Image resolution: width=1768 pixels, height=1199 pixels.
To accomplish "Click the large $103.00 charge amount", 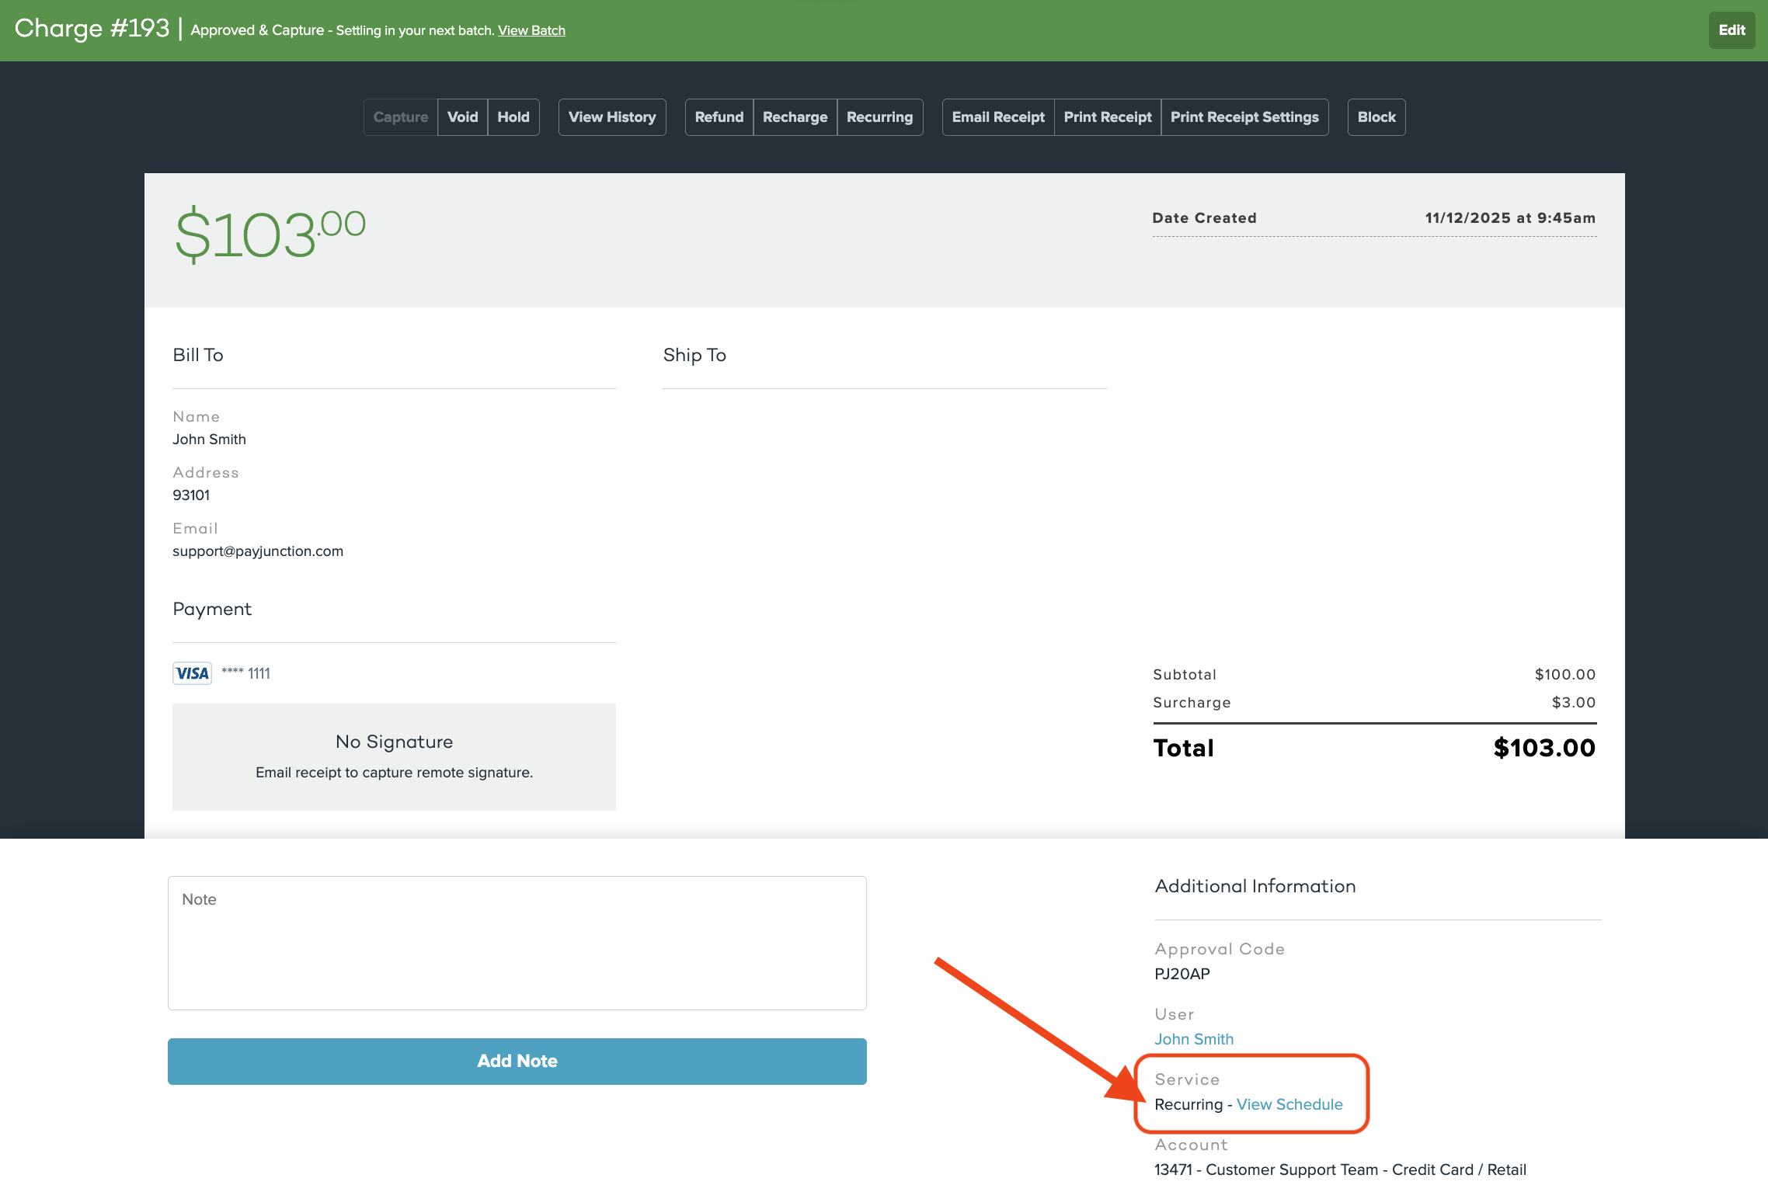I will [270, 234].
